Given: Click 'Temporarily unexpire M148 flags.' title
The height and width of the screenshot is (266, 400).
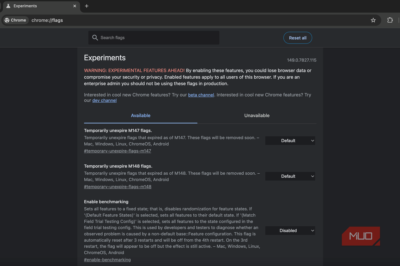Looking at the screenshot, I should (x=118, y=166).
